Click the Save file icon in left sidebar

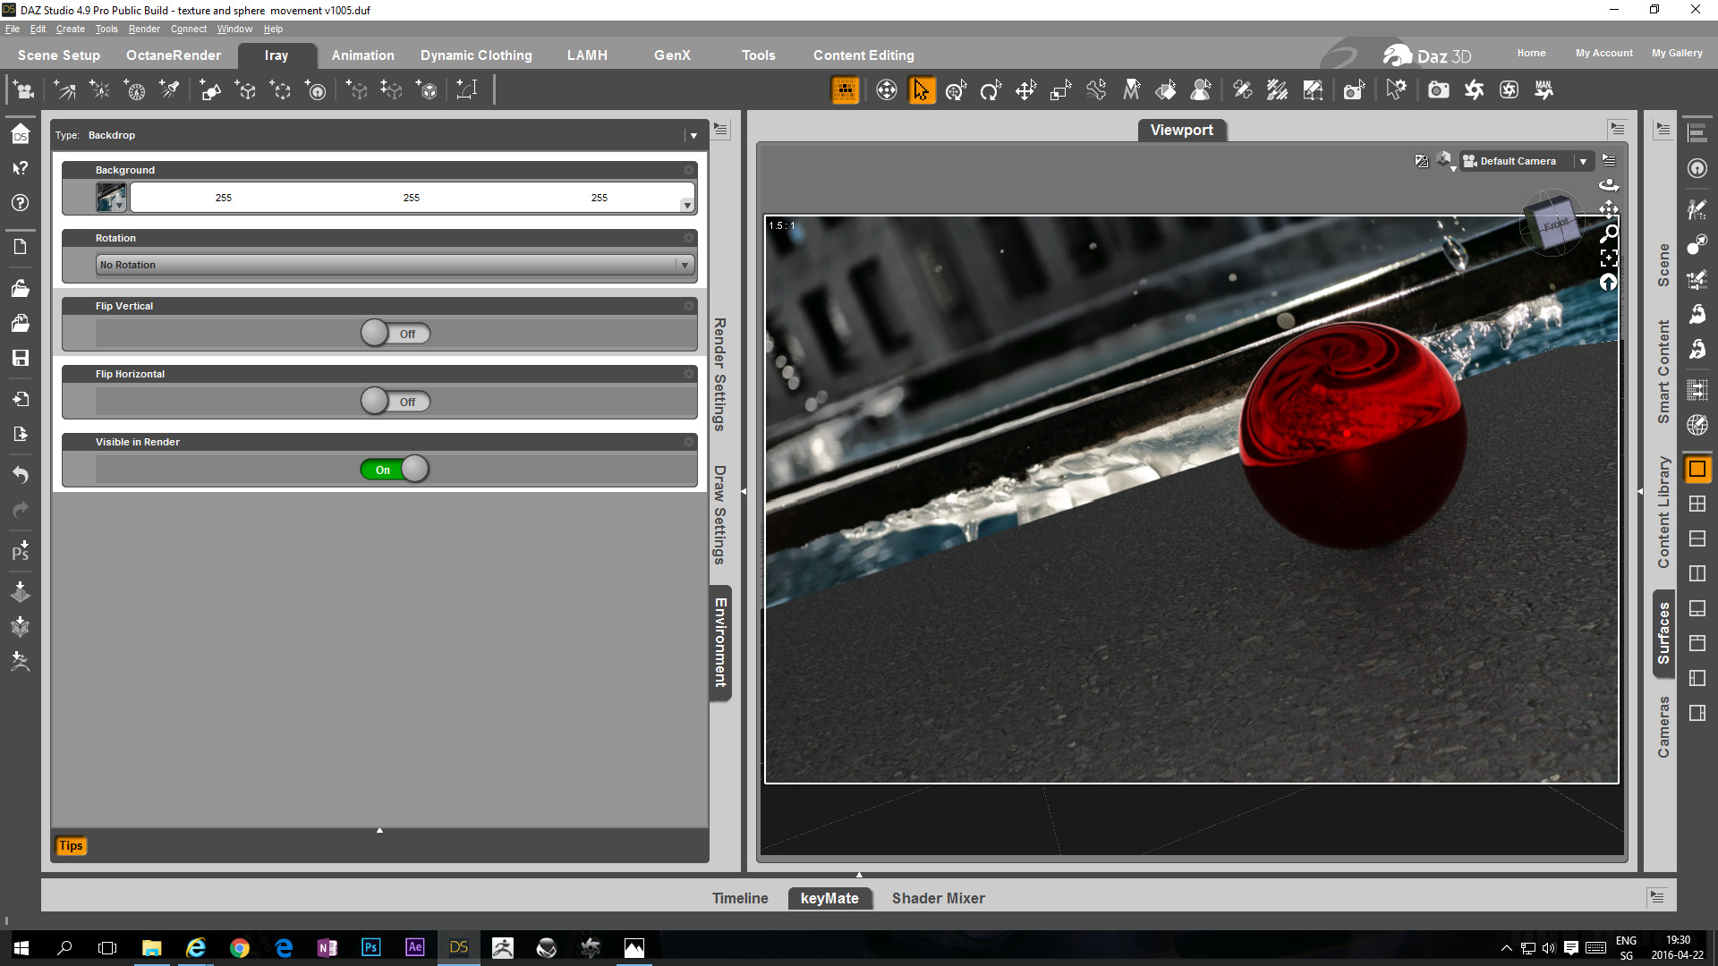tap(21, 358)
